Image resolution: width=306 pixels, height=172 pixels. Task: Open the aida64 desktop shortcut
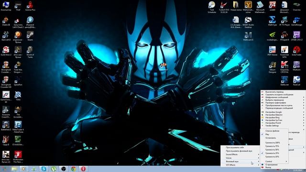pyautogui.click(x=273, y=6)
